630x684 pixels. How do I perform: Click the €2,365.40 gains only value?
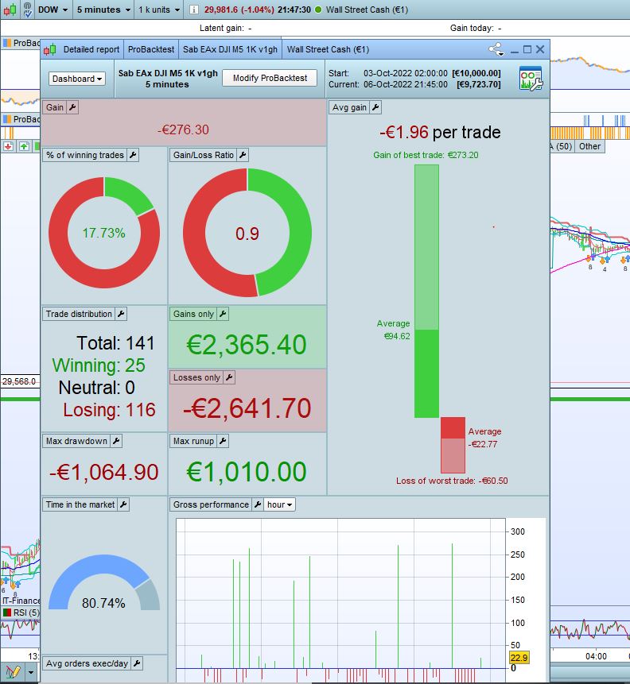click(247, 345)
